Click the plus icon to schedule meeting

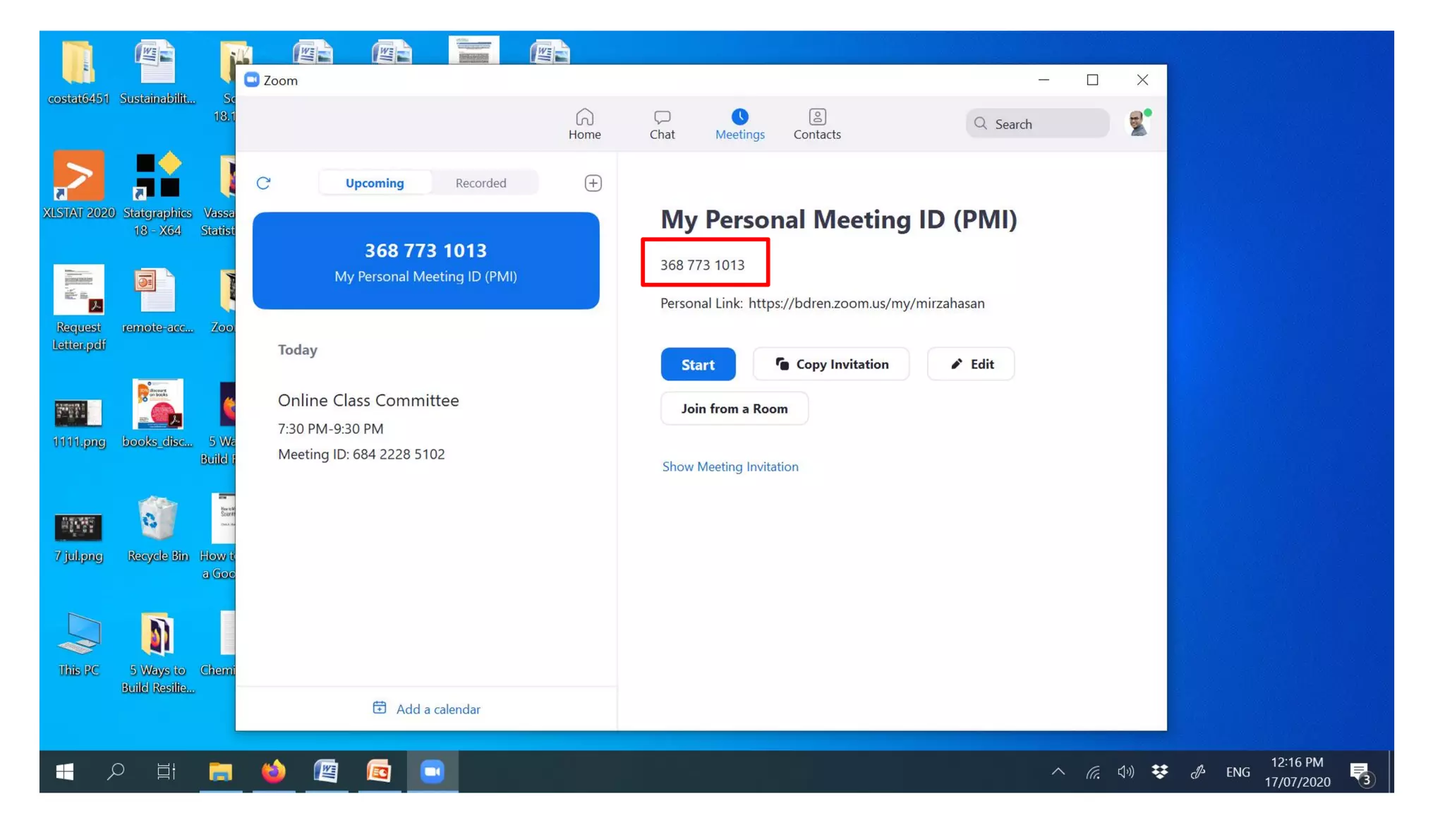click(593, 183)
